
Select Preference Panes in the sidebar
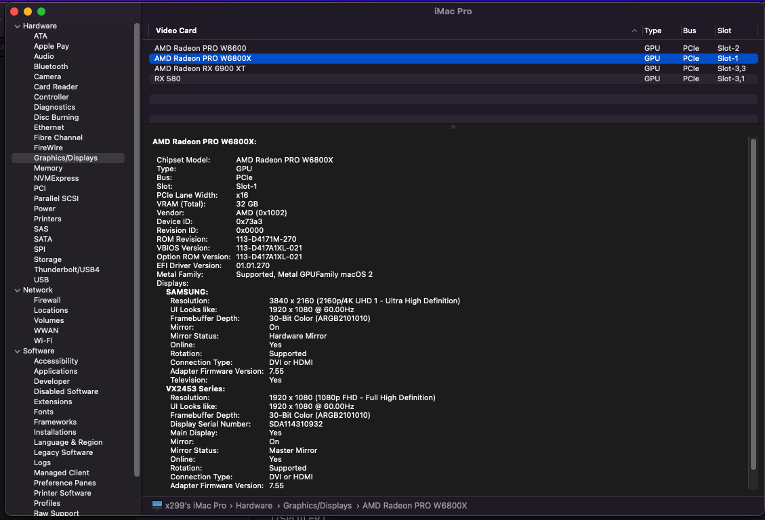[65, 483]
